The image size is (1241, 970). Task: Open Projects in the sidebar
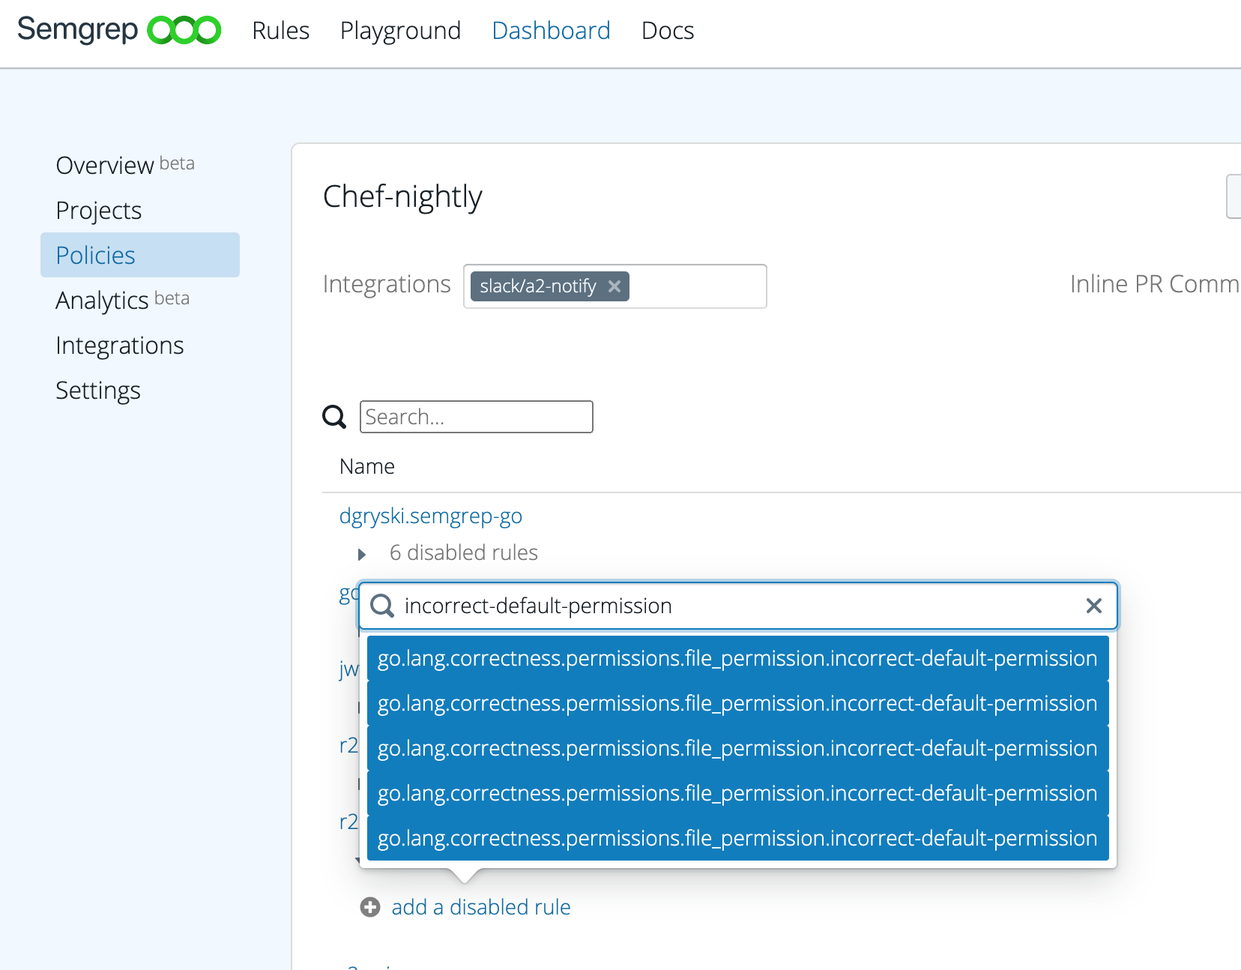pyautogui.click(x=98, y=210)
